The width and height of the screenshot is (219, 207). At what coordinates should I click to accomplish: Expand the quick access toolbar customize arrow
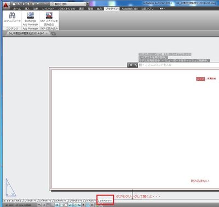click(x=88, y=4)
